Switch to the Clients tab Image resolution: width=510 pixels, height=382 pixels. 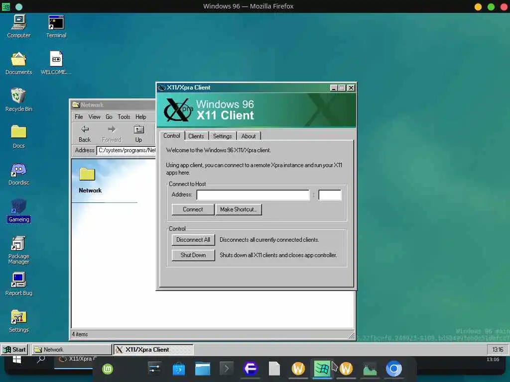click(196, 136)
